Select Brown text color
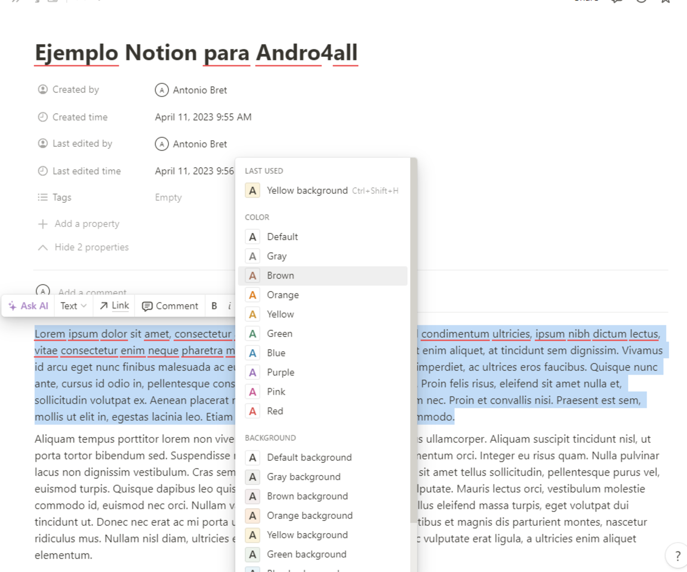 tap(280, 275)
